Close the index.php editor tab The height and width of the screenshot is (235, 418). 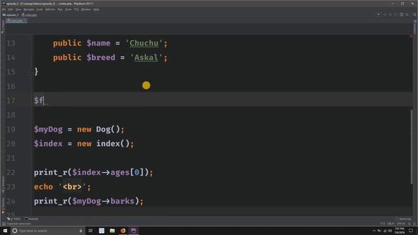(x=25, y=20)
